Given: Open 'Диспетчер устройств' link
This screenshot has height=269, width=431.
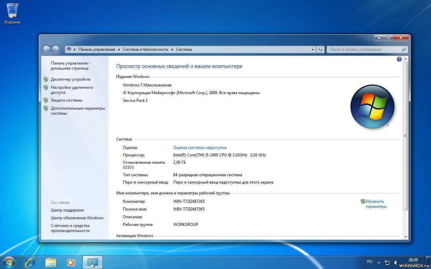Looking at the screenshot, I should (x=70, y=79).
